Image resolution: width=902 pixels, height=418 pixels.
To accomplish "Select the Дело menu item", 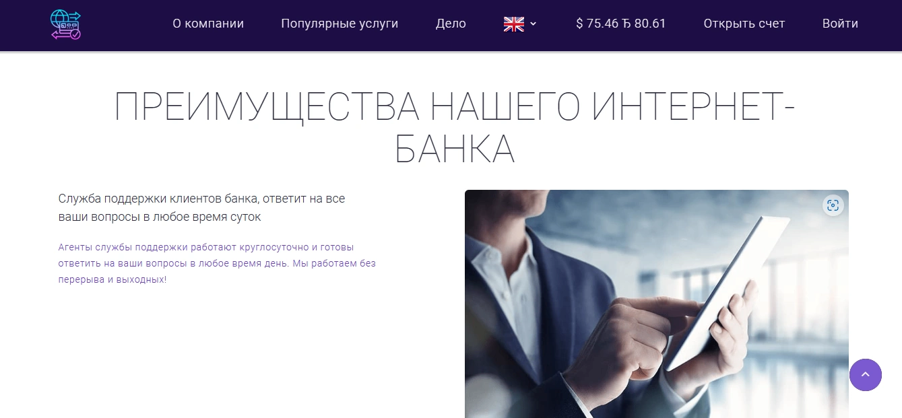I will point(451,24).
